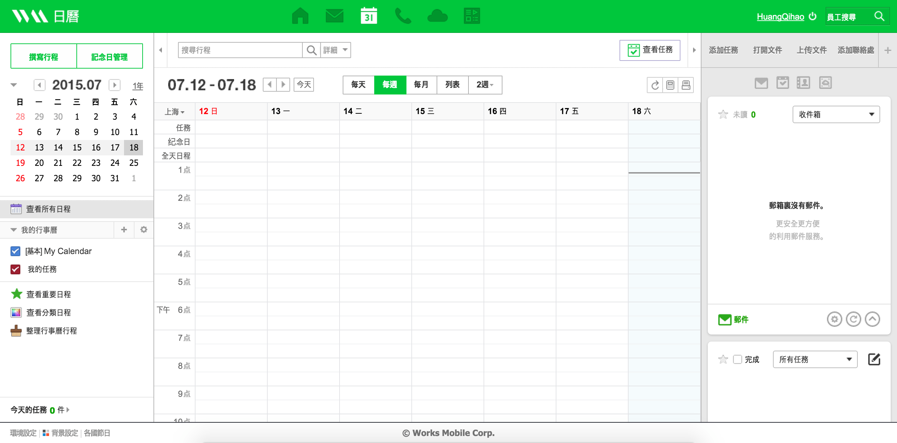Click the 查看任務 button
The width and height of the screenshot is (897, 443).
point(650,50)
